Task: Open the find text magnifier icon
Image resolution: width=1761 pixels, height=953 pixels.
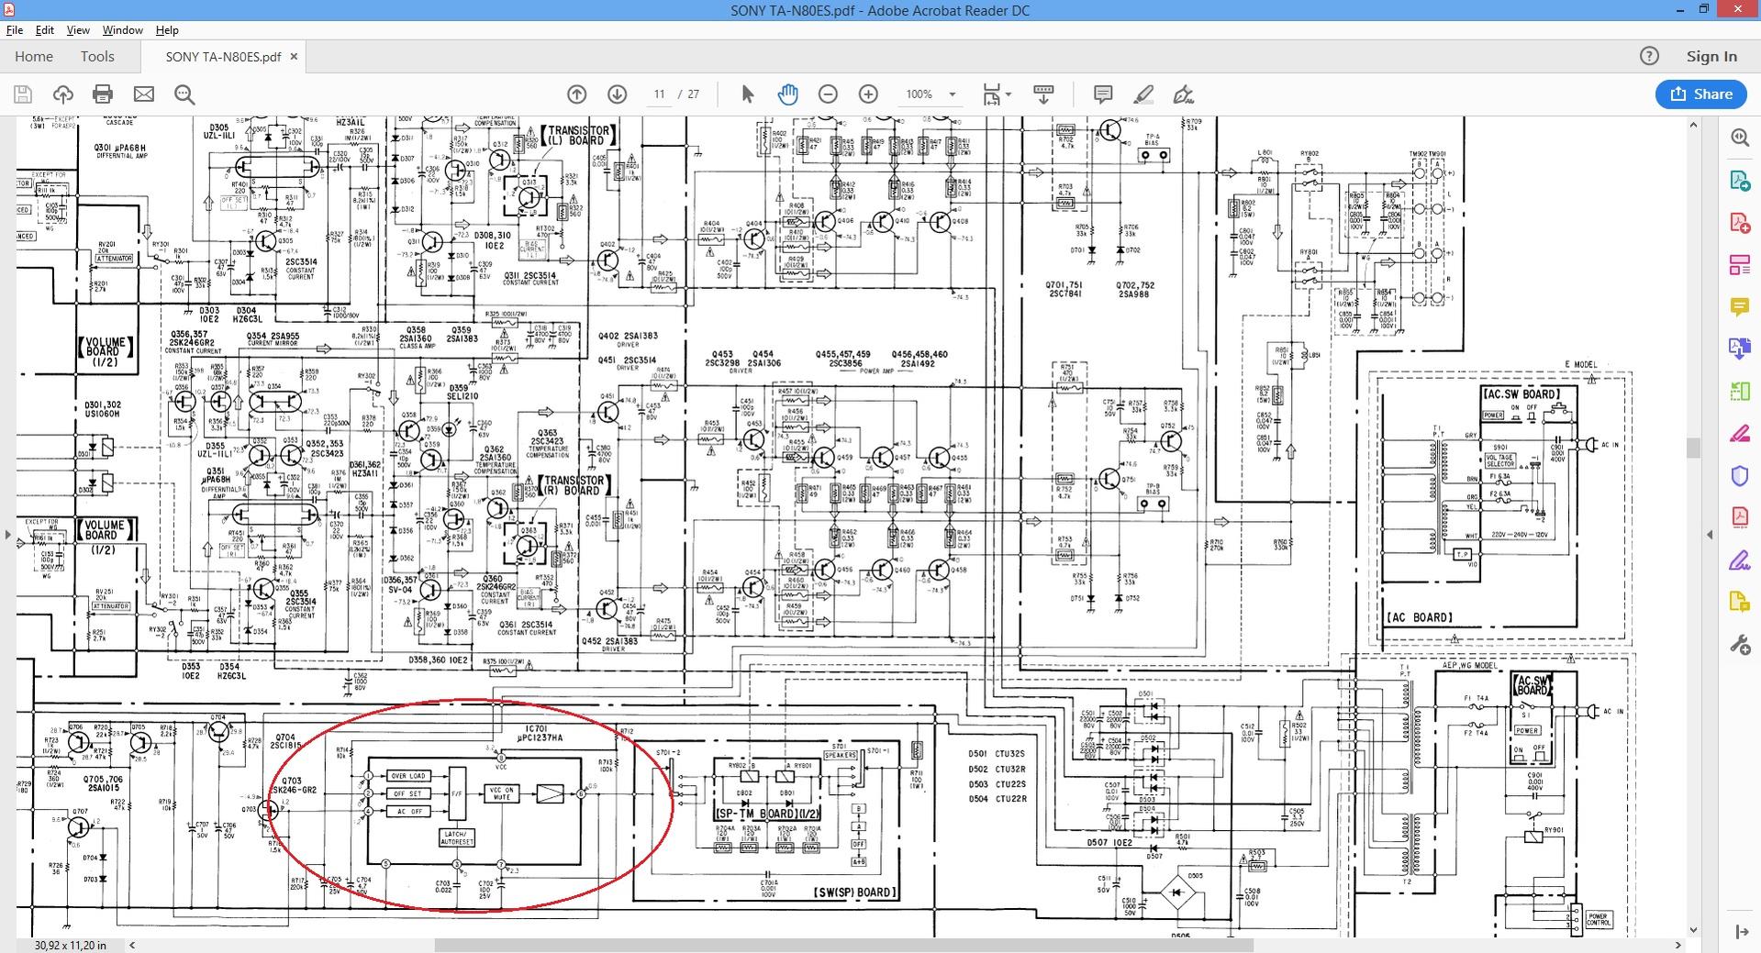Action: pyautogui.click(x=184, y=94)
